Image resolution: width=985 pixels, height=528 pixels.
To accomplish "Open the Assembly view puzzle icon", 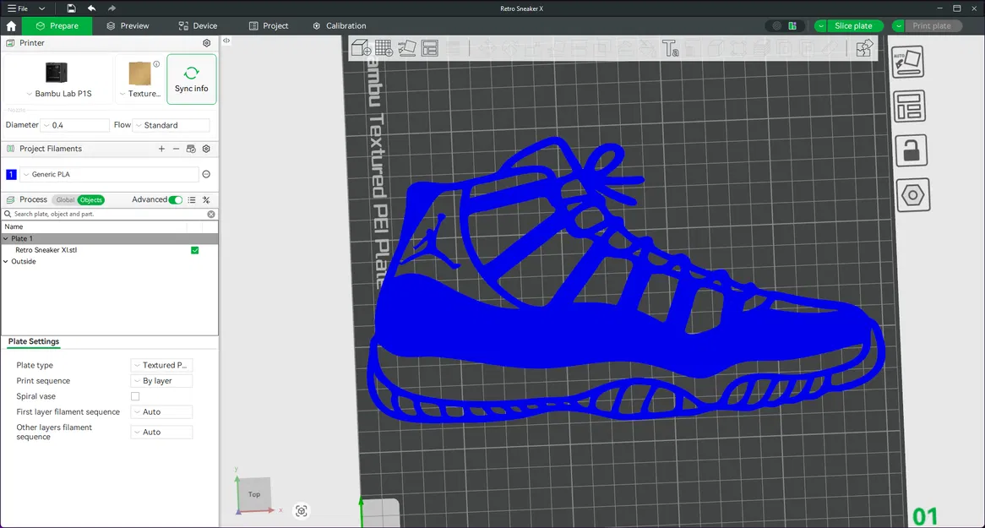I will 864,48.
